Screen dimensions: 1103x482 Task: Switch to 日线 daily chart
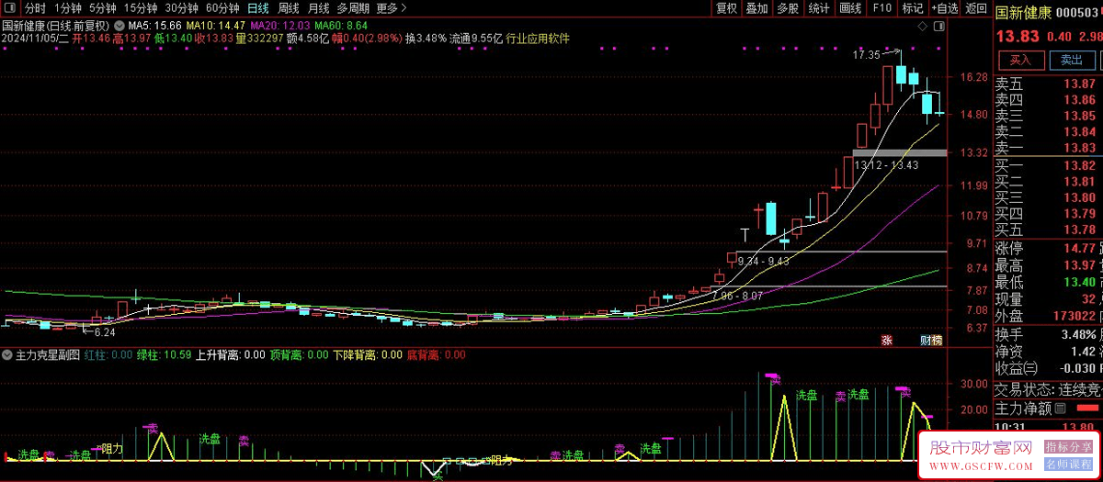point(258,8)
